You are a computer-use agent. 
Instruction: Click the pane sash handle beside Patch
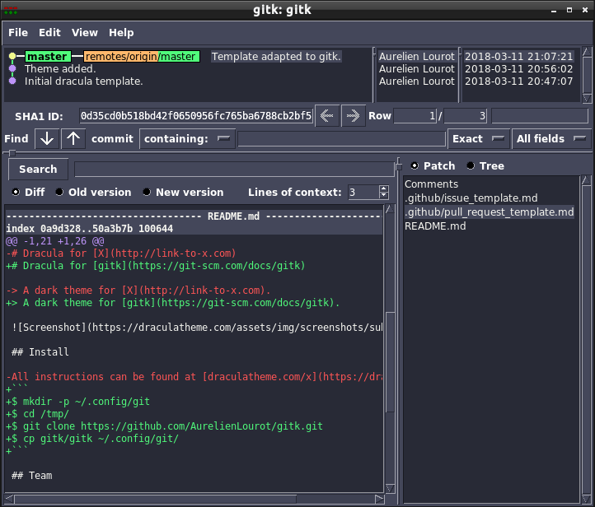[398, 166]
